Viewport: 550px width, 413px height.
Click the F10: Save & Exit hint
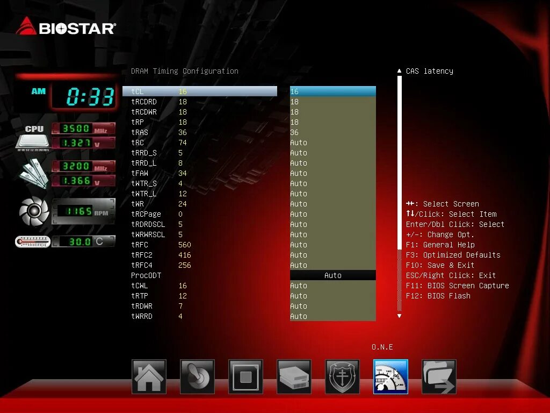coord(440,265)
